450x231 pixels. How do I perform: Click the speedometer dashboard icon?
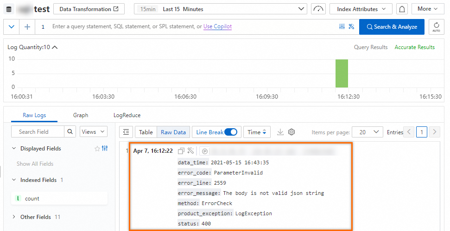[x=318, y=9]
